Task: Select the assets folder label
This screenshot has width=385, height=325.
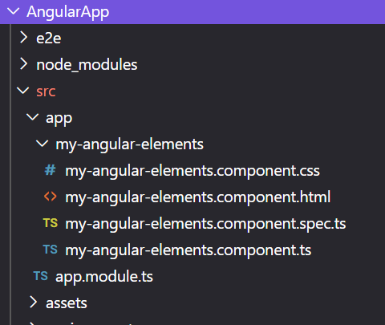Action: pos(67,303)
